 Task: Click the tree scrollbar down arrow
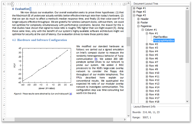click(187, 101)
